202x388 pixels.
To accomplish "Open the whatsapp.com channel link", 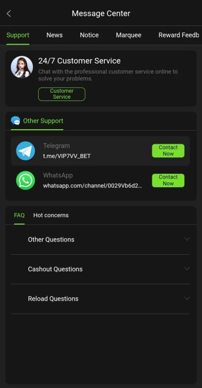I will point(93,186).
